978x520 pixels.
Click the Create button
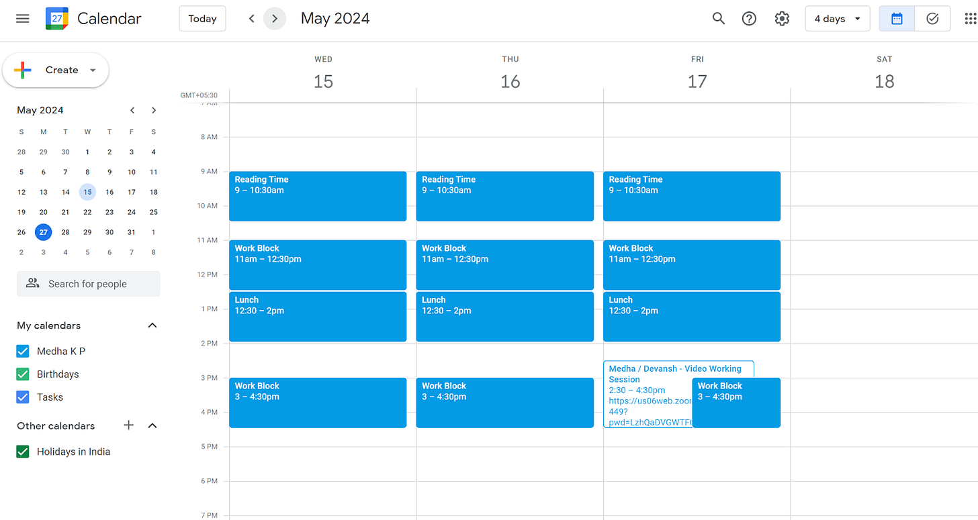click(56, 70)
